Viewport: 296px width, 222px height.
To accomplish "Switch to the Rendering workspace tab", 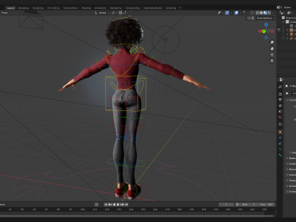I will pos(116,8).
